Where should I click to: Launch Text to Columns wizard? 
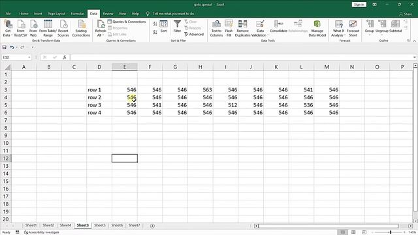point(216,28)
